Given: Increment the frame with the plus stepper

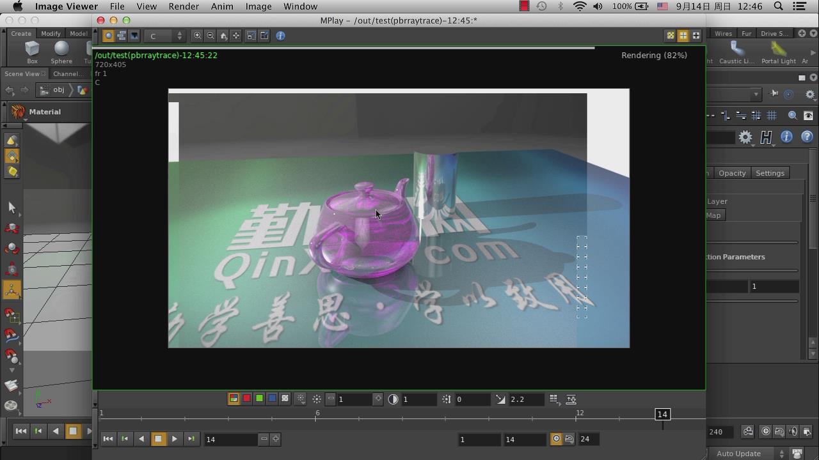Looking at the screenshot, I should pos(276,439).
